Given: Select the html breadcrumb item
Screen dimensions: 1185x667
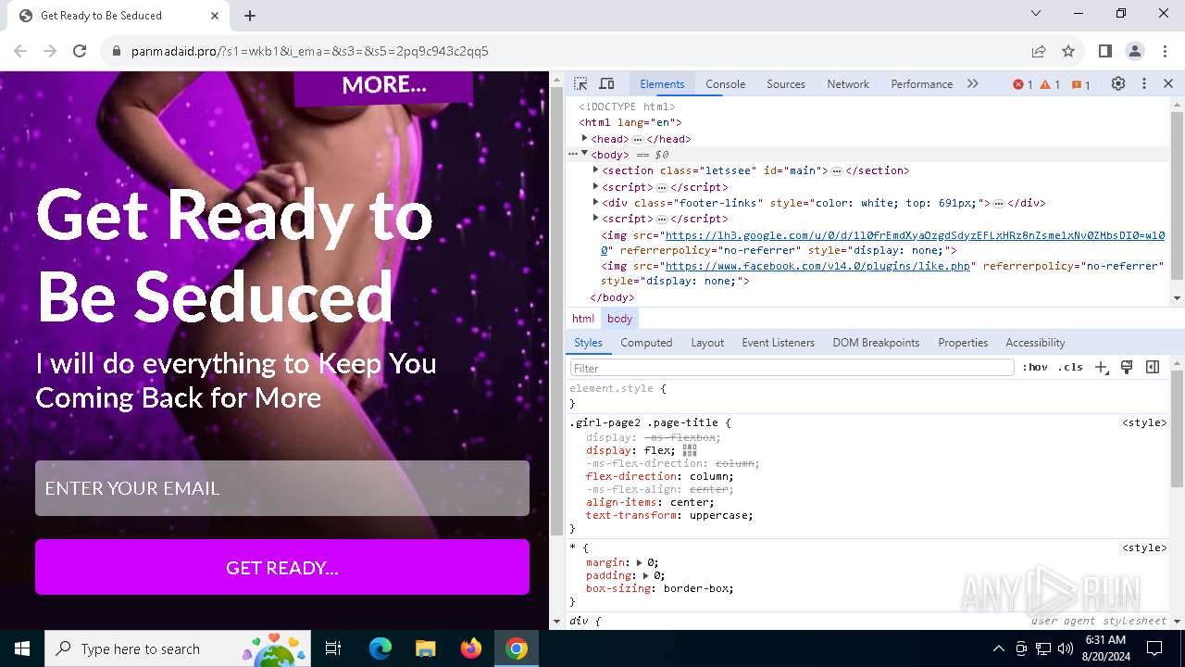Looking at the screenshot, I should point(583,319).
